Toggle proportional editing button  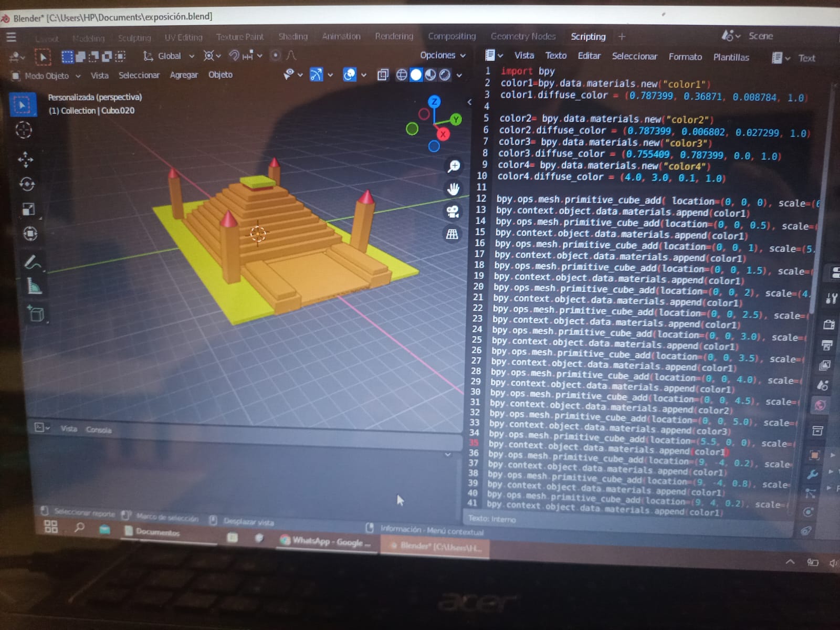(x=275, y=55)
